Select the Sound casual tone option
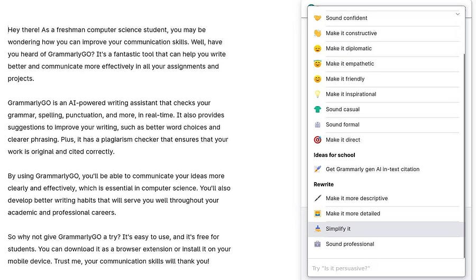Screen dimensions: 476x280 (x=342, y=110)
